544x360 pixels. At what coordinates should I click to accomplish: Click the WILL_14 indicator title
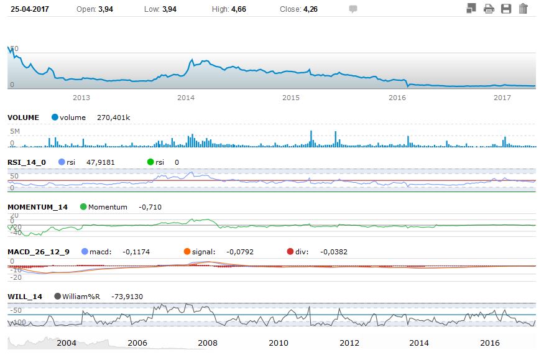pos(24,297)
